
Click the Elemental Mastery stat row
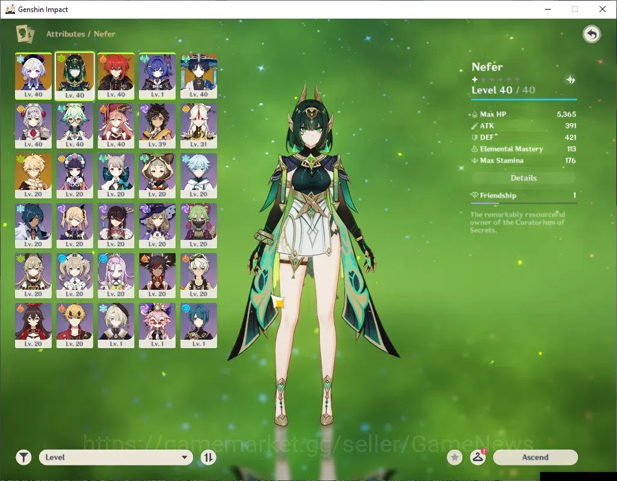click(x=524, y=149)
